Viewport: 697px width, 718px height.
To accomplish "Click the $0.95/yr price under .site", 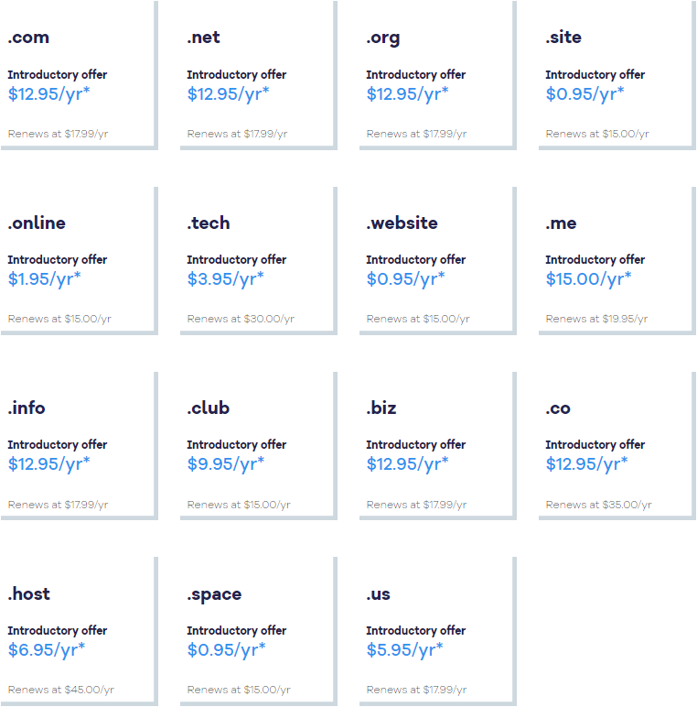I will coord(584,93).
